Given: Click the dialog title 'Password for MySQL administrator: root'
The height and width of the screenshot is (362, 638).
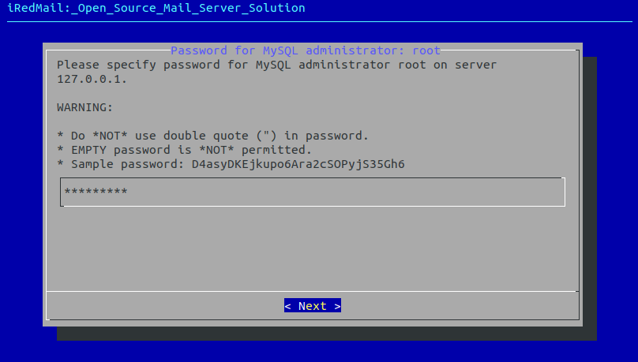Looking at the screenshot, I should tap(306, 50).
